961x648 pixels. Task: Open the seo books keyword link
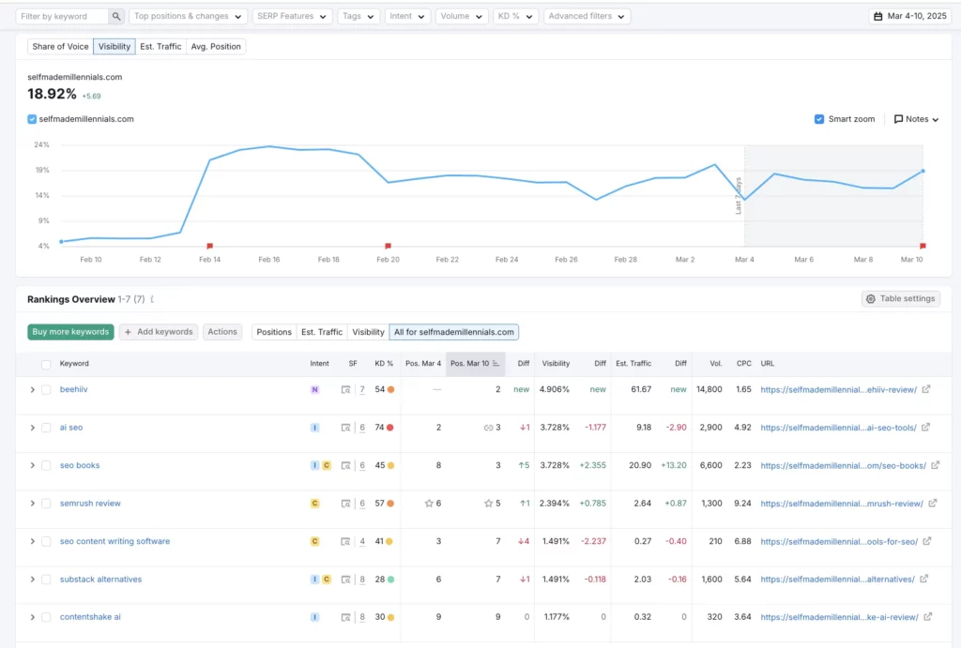coord(81,465)
